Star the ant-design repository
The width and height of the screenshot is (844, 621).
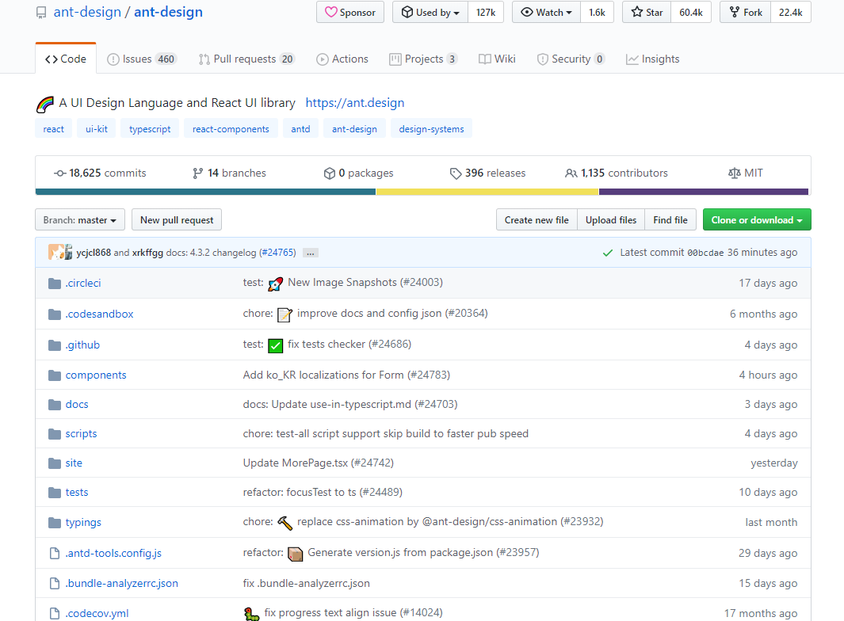647,13
